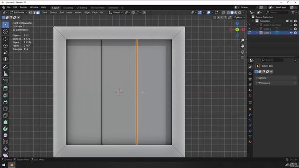Open the Render menu

tap(24, 7)
